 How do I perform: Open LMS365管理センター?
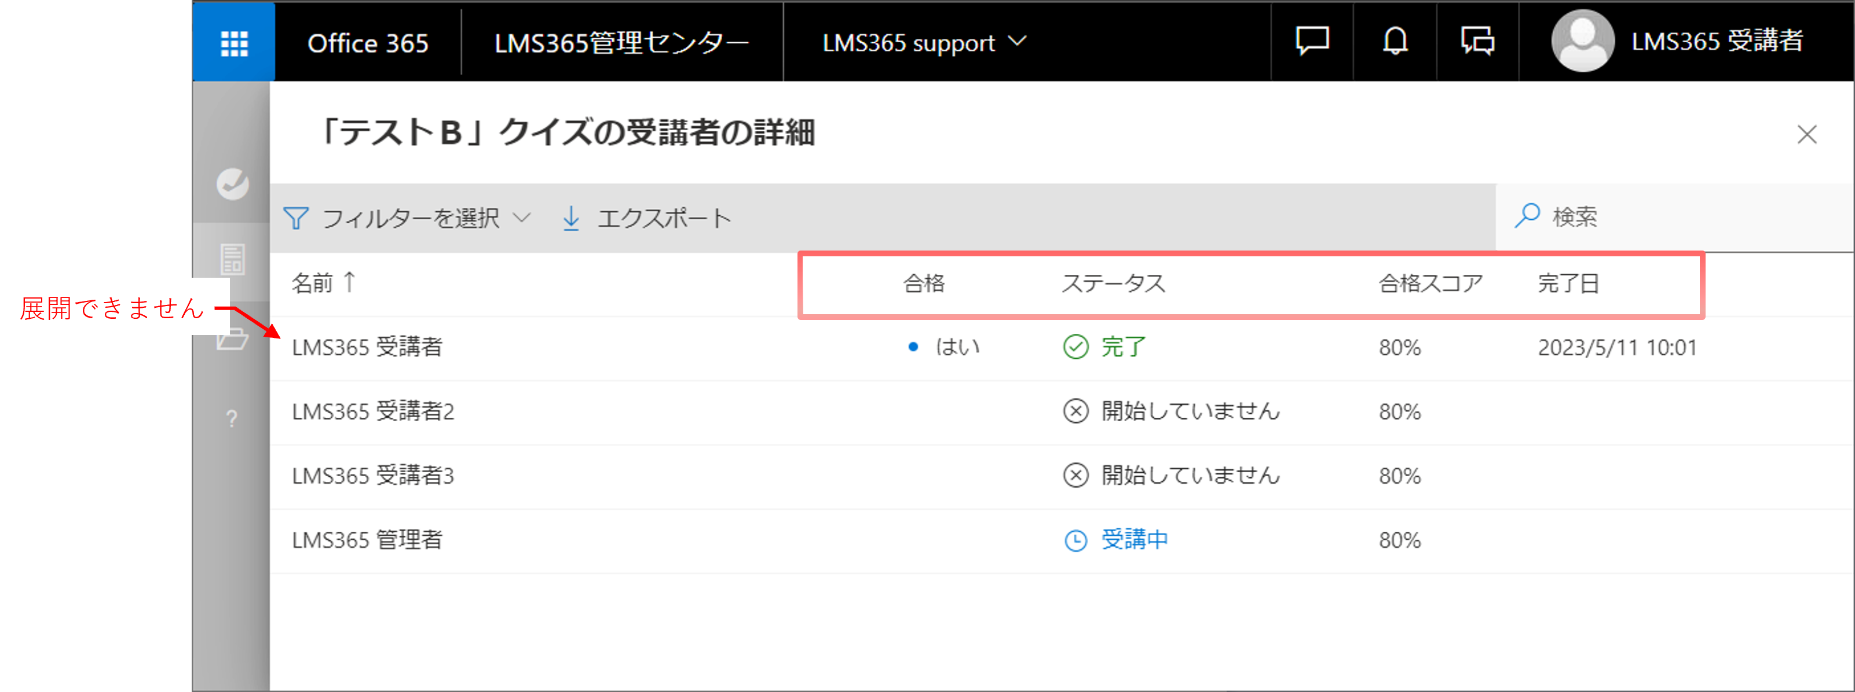[x=621, y=43]
